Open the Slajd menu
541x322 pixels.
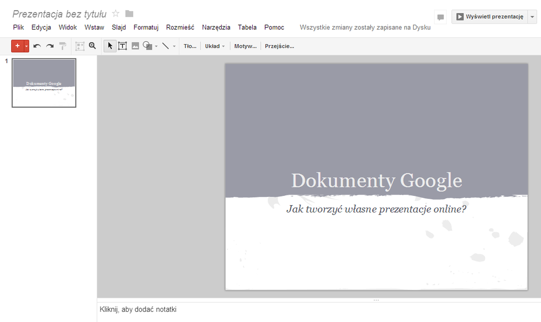(x=119, y=27)
